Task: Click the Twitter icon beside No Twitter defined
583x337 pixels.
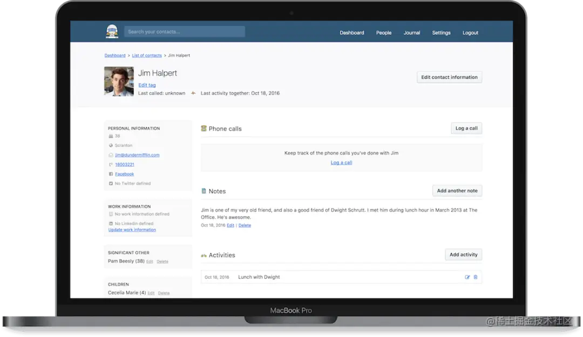Action: [111, 184]
